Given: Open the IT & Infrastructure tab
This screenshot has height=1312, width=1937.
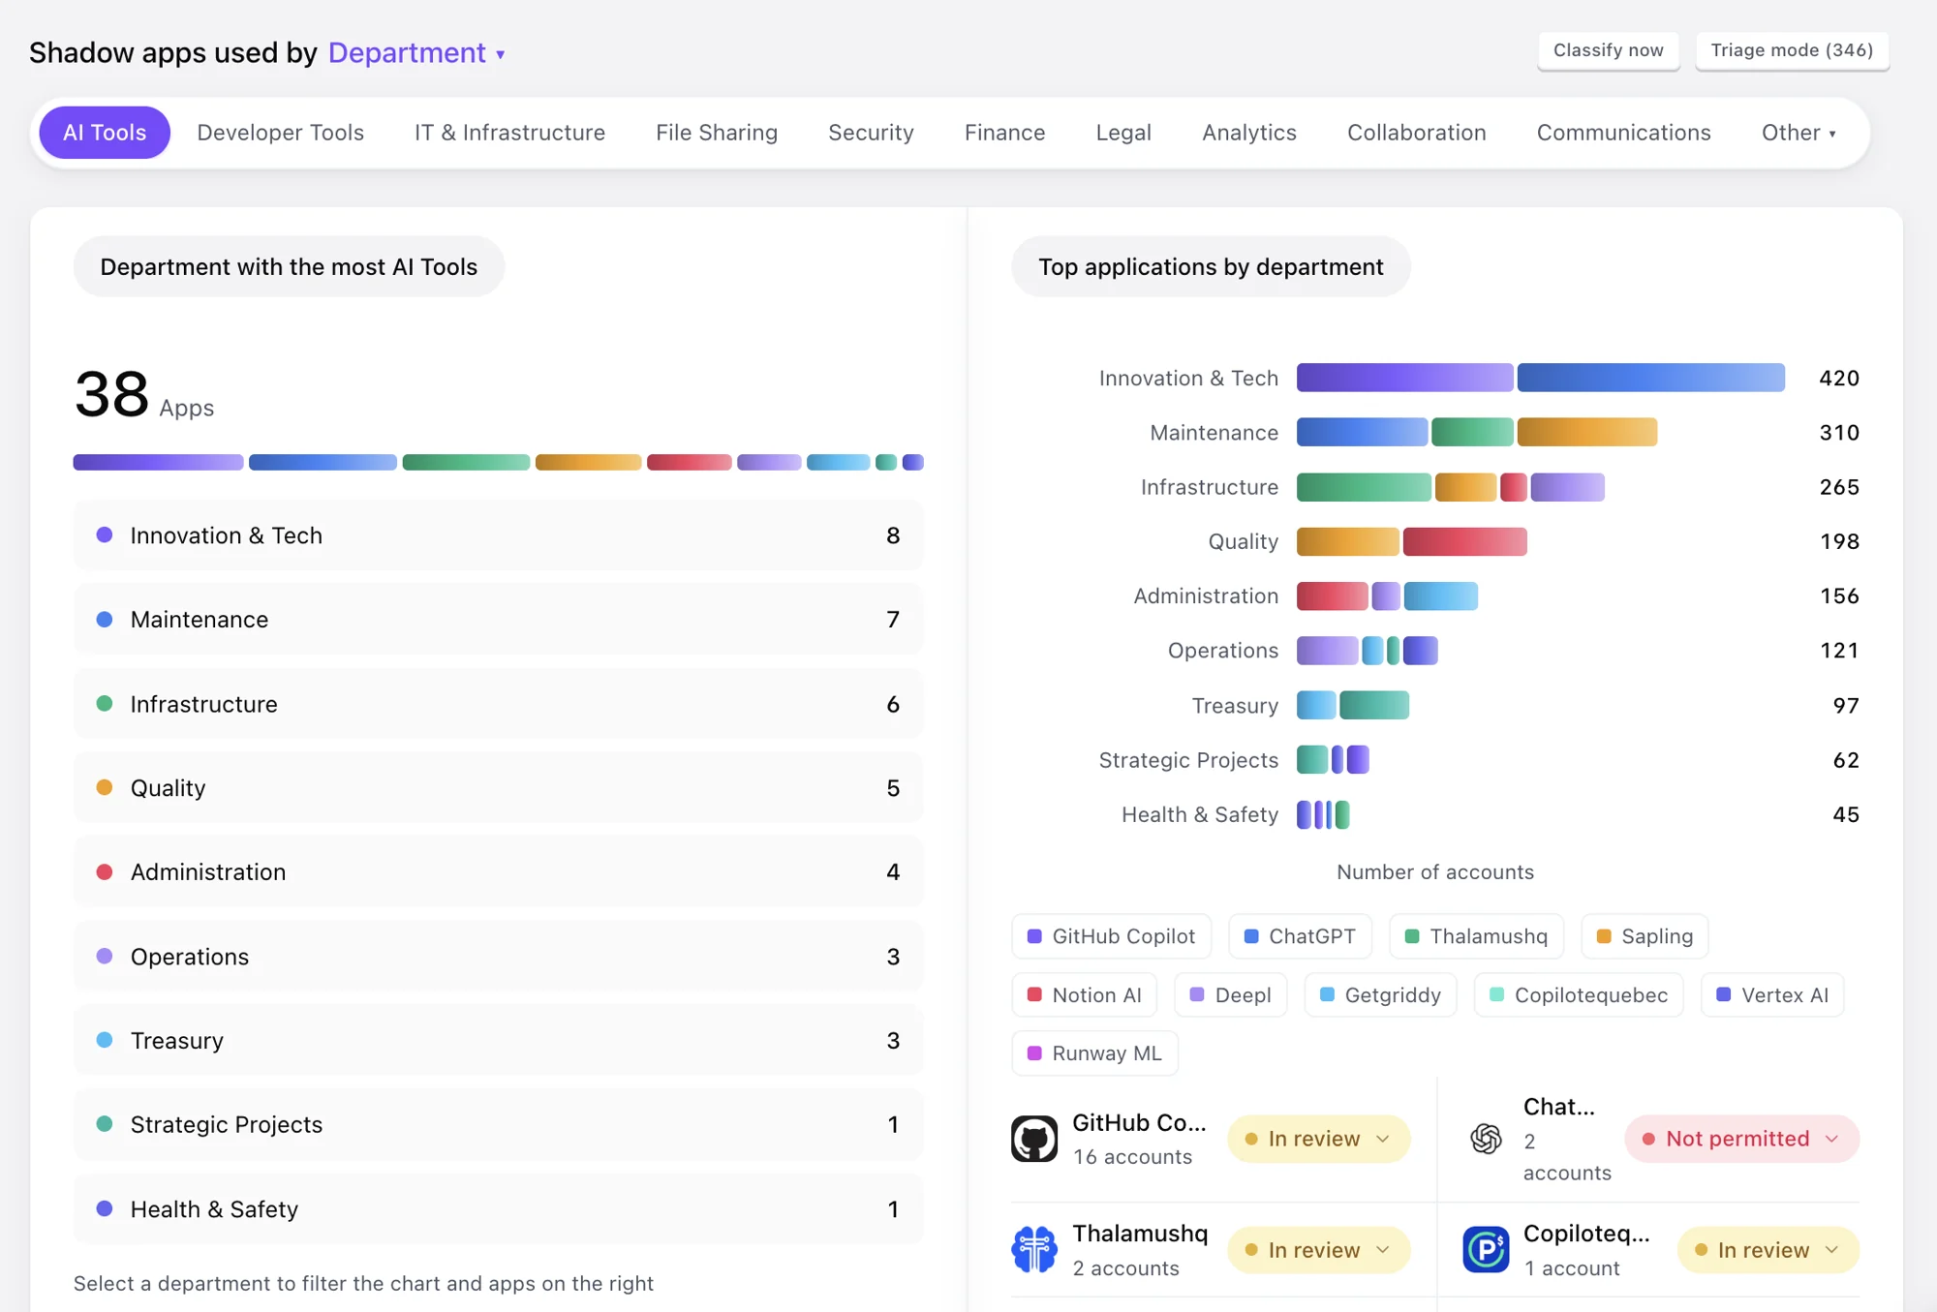Looking at the screenshot, I should pos(509,133).
